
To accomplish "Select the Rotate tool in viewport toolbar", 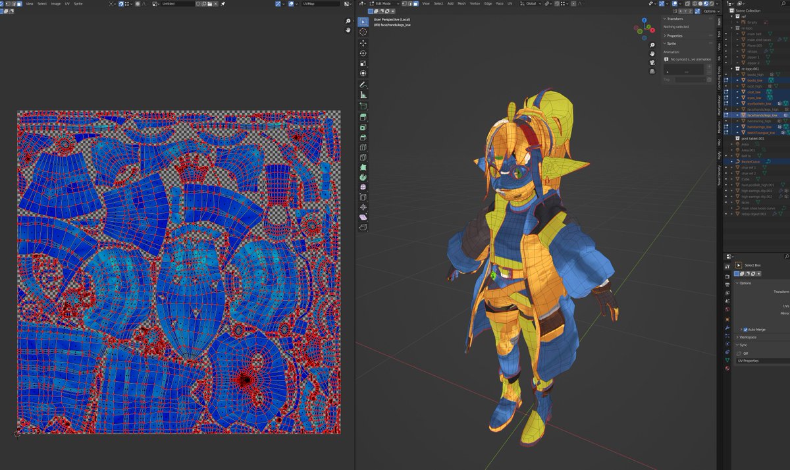I will tap(363, 53).
